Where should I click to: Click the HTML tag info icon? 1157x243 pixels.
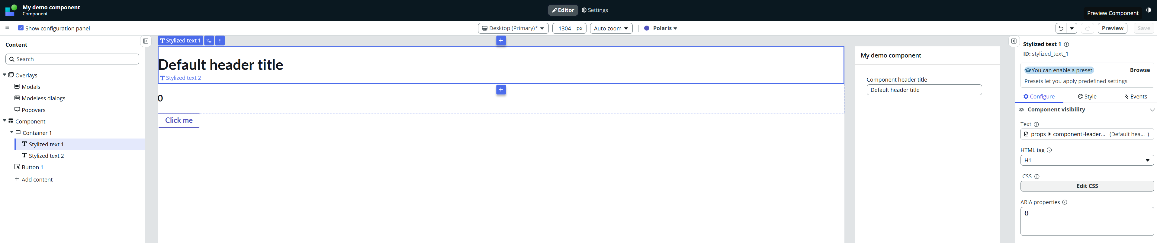(x=1049, y=150)
